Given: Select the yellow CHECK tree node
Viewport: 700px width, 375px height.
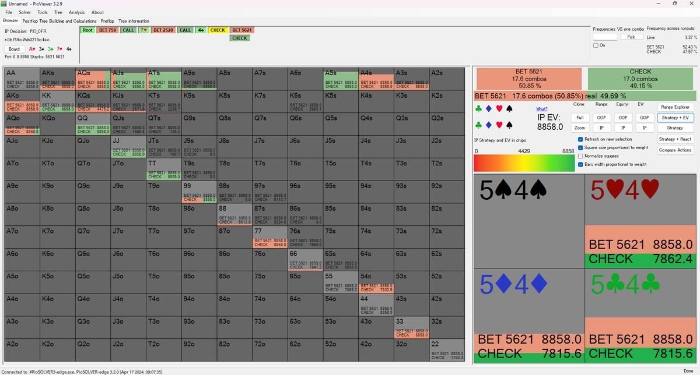Looking at the screenshot, I should [x=218, y=30].
